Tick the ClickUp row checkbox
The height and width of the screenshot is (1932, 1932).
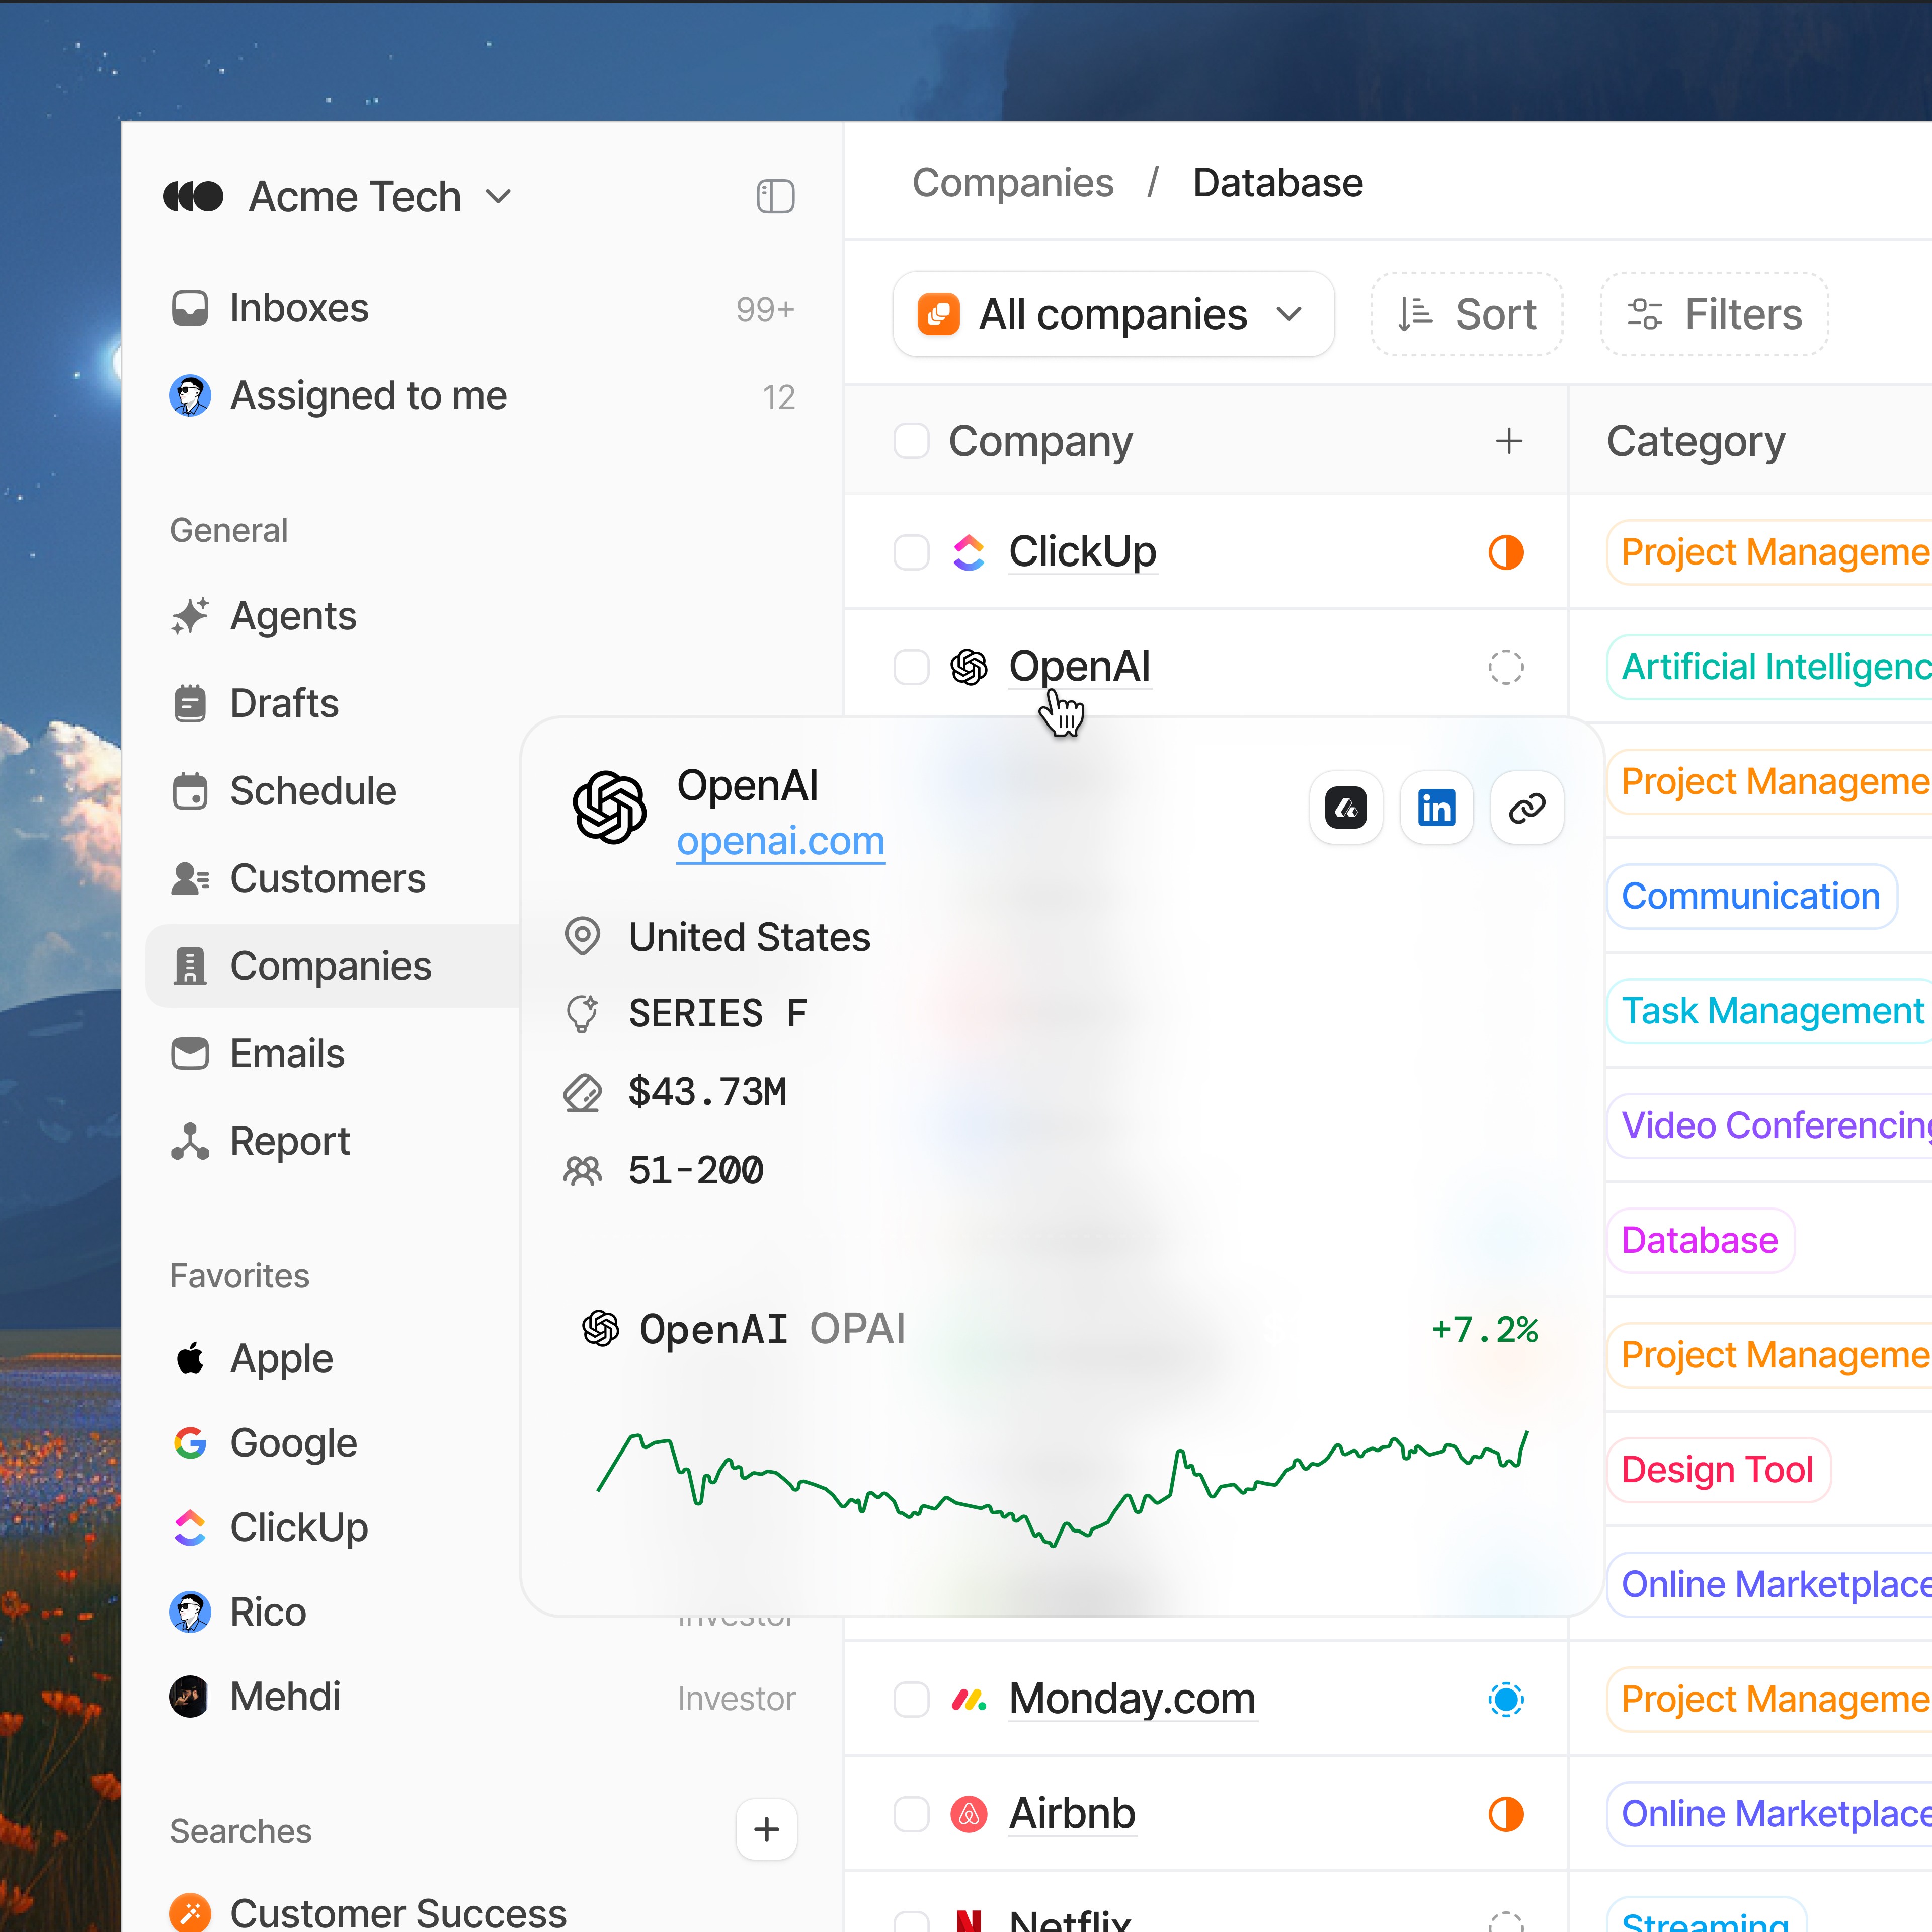[x=911, y=552]
